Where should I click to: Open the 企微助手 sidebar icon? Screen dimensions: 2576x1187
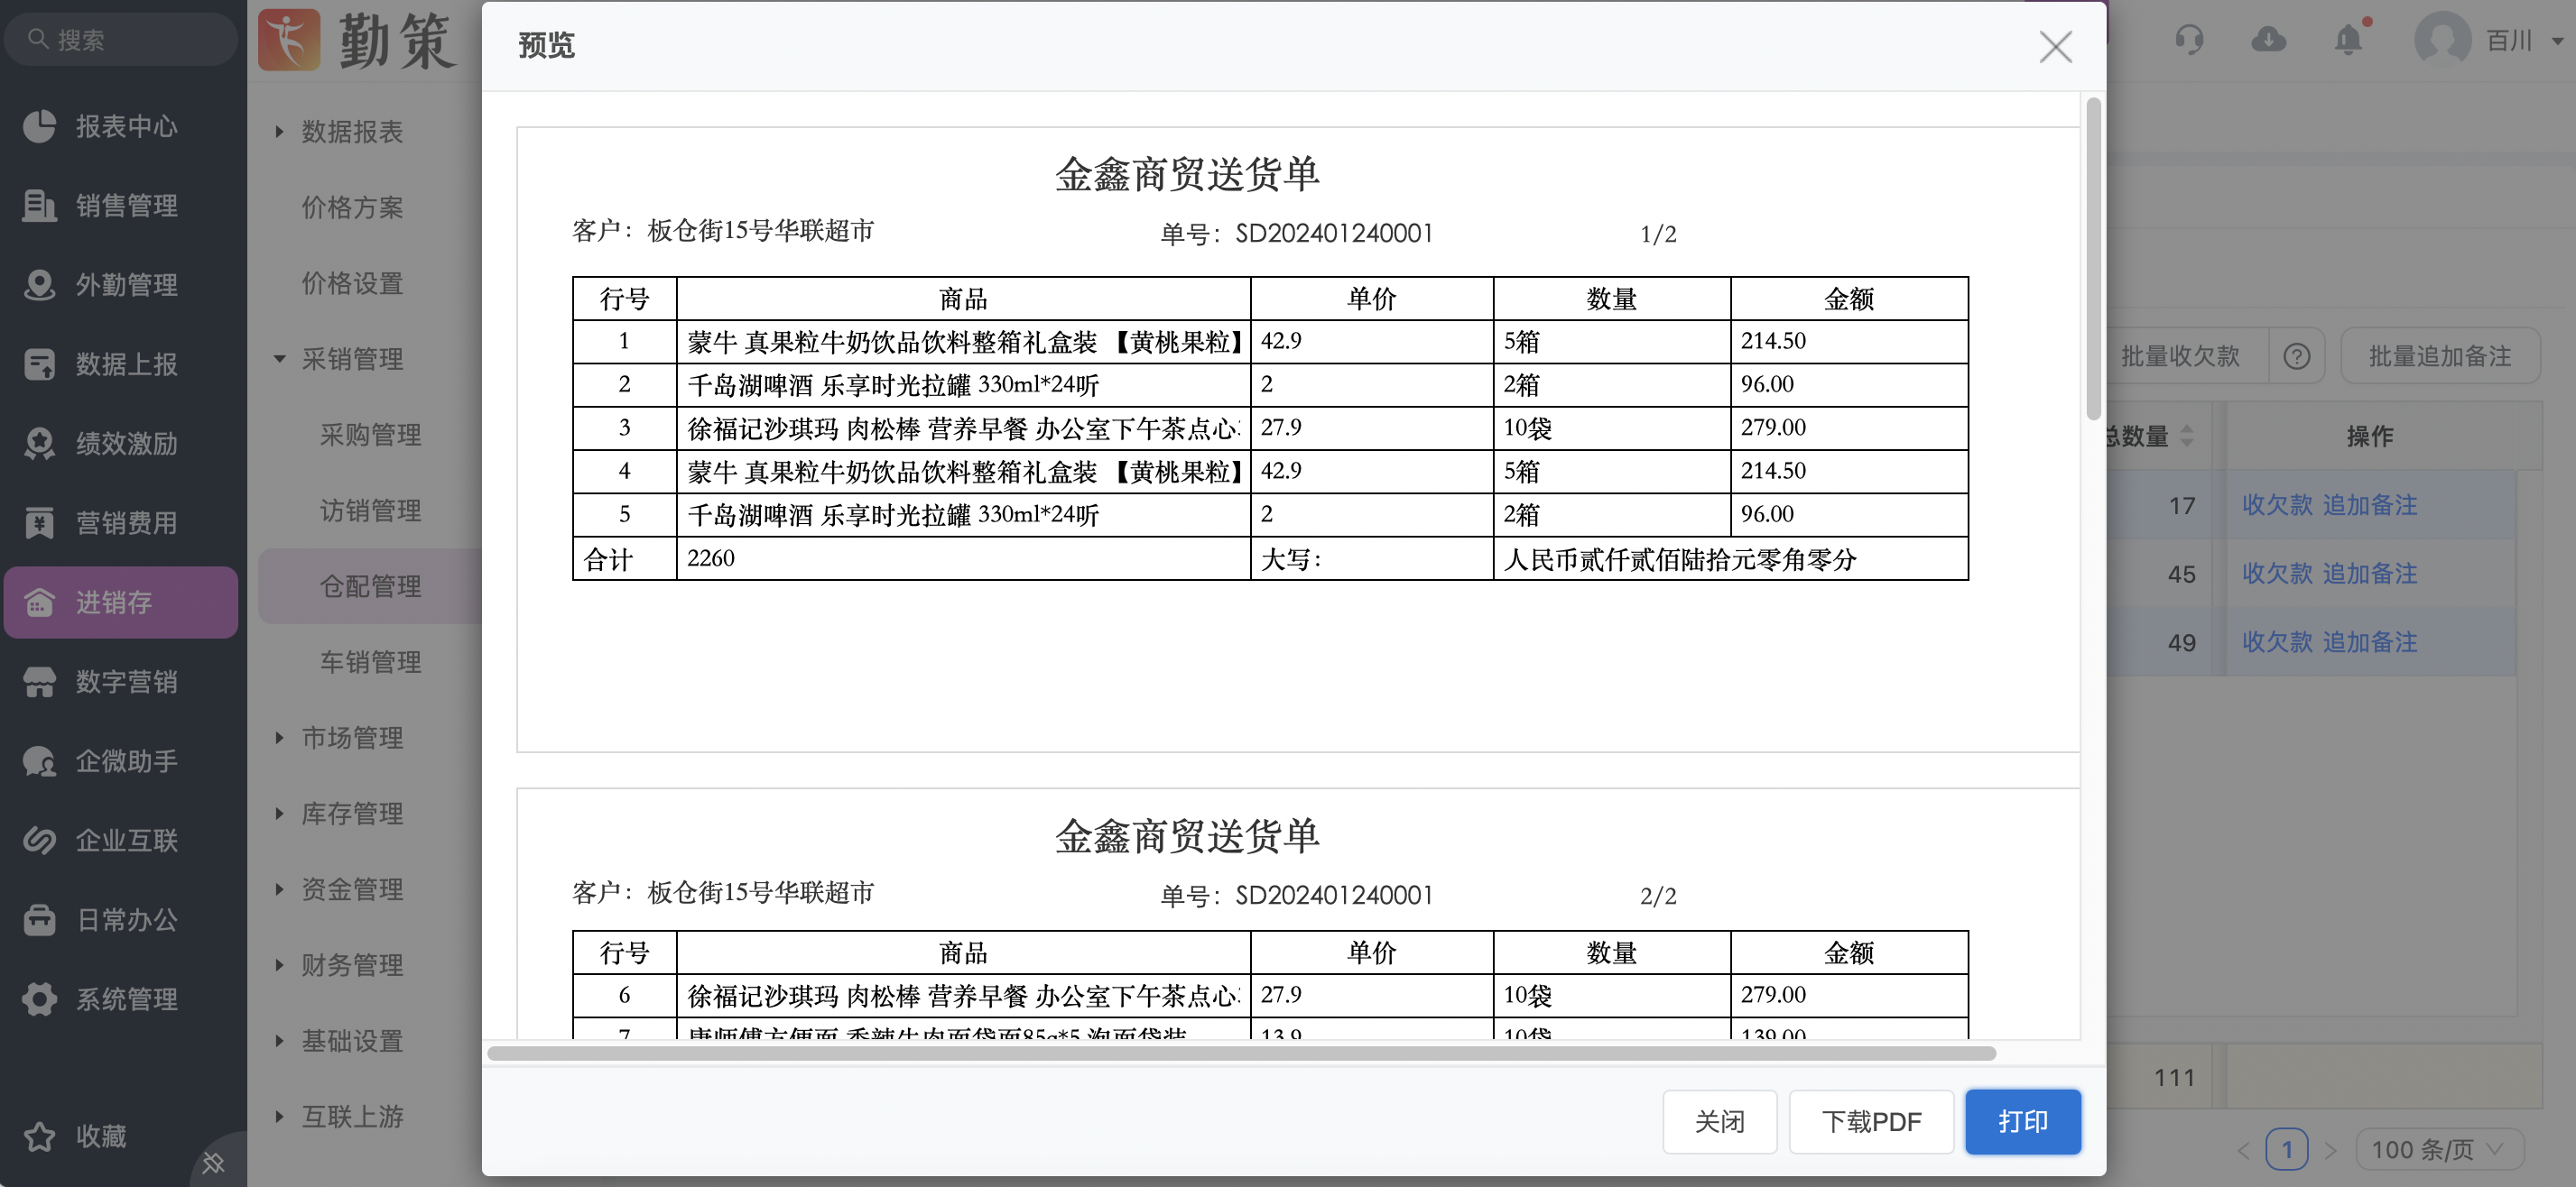39,760
